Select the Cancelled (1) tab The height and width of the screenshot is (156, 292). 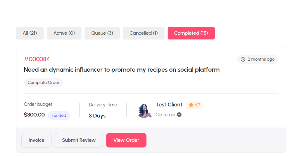(144, 33)
